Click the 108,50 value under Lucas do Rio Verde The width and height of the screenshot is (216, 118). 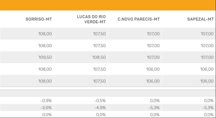(x=99, y=57)
